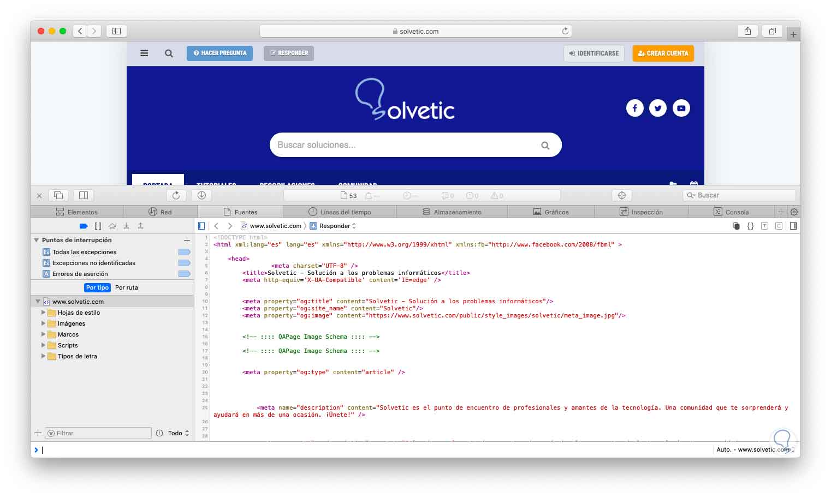The width and height of the screenshot is (831, 498).
Task: Switch to the Gráficos tab
Action: pos(551,212)
